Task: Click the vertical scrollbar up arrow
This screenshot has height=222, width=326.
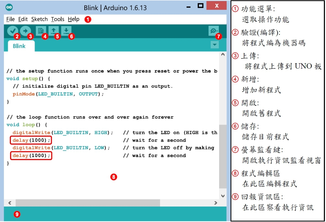Action: pos(223,55)
